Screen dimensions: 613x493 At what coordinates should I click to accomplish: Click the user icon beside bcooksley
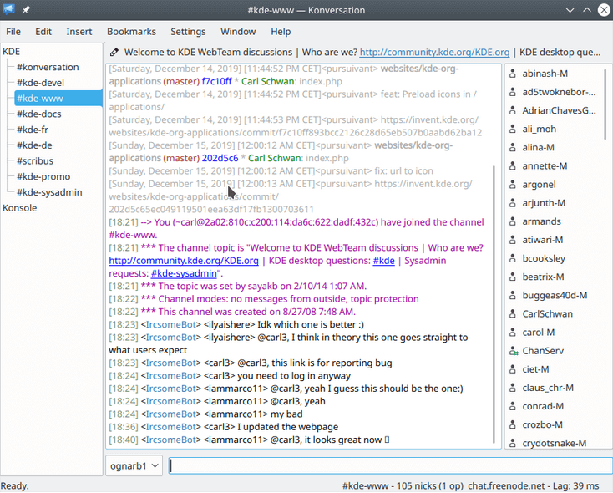click(x=513, y=258)
